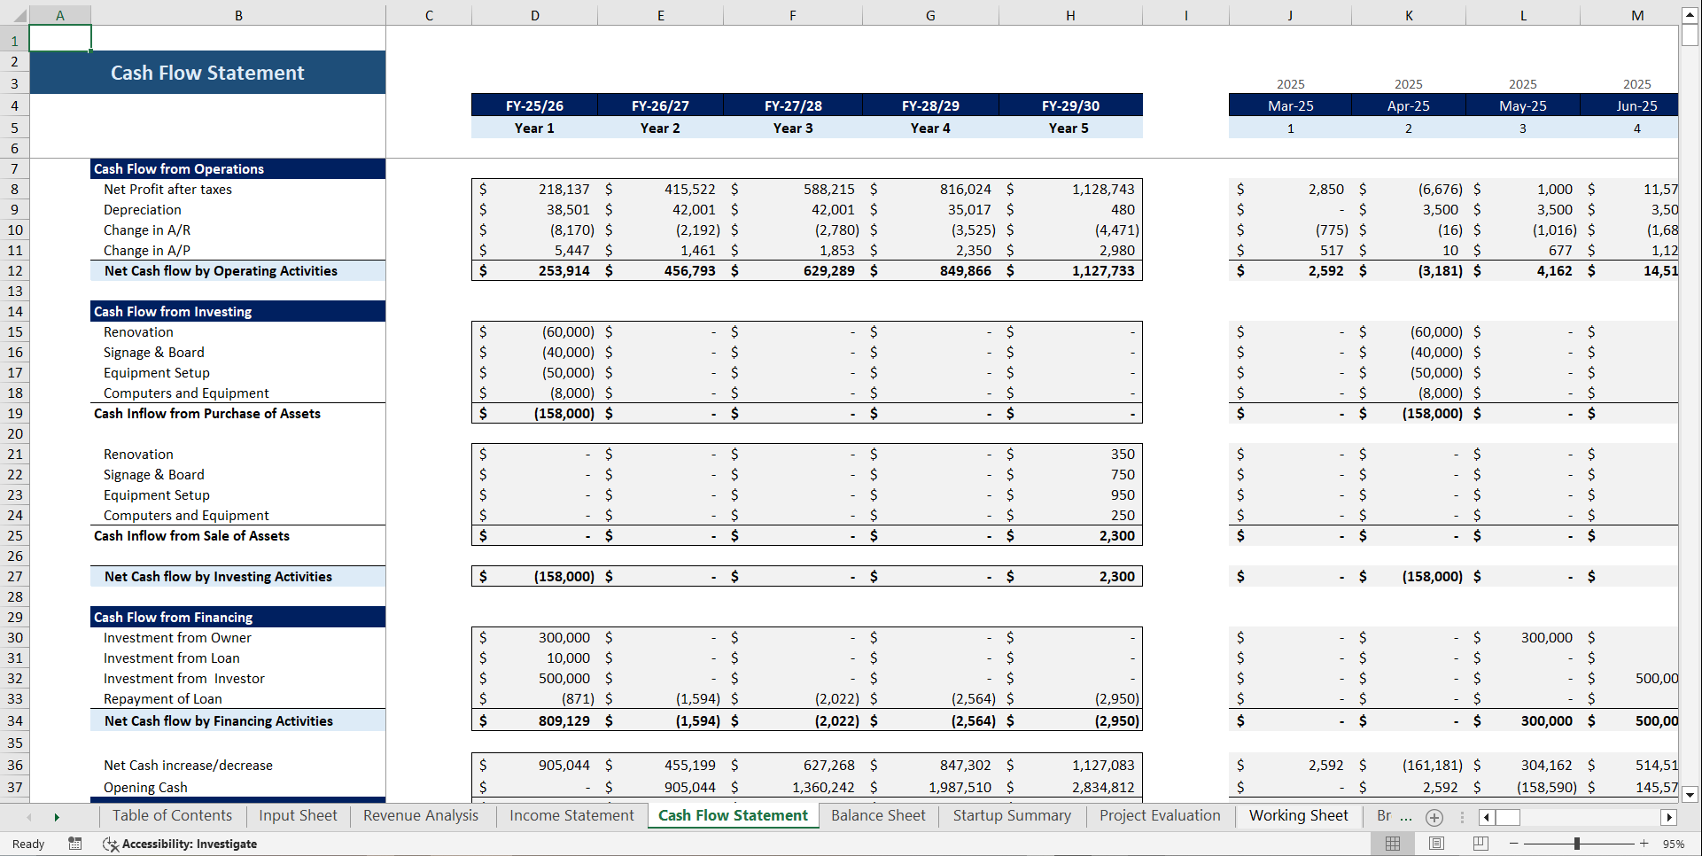Go to the Working Sheet tab
1702x856 pixels.
click(1298, 815)
